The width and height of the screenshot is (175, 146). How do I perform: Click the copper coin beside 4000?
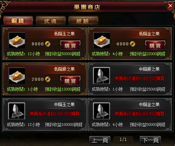coord(132,44)
